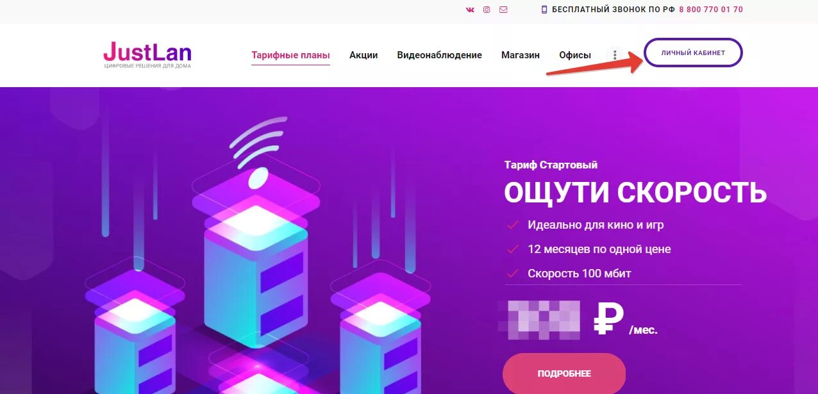
Task: Click the ОЩУТИ СКОРОСТЬ headline
Action: click(635, 192)
